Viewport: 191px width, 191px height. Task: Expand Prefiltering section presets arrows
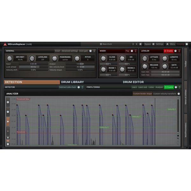(180, 87)
